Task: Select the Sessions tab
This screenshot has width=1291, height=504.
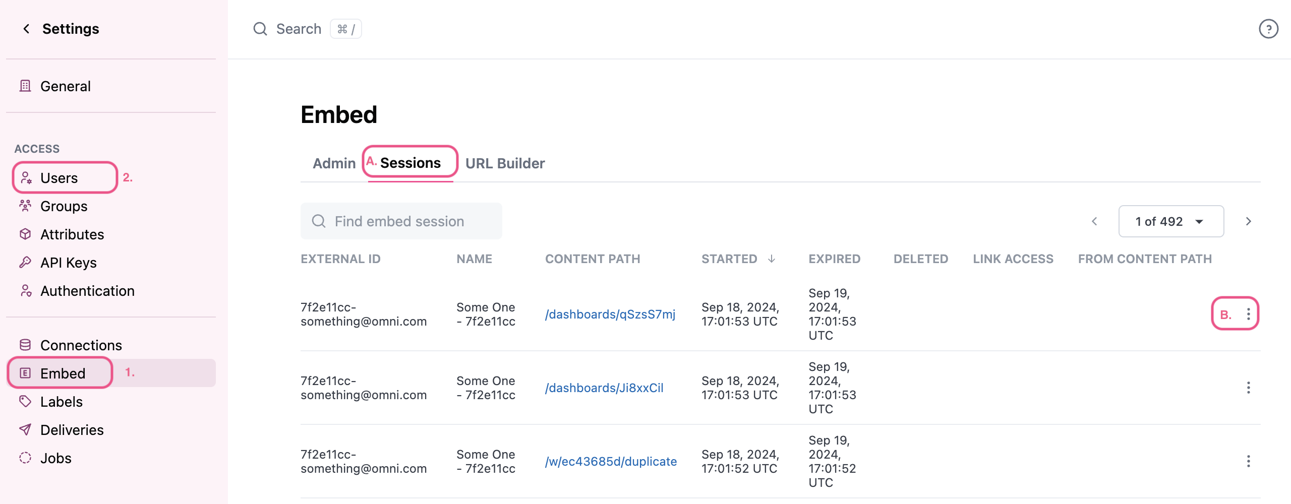Action: click(410, 163)
